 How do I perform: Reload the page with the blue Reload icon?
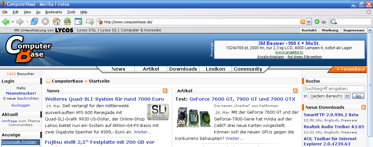click(34, 22)
